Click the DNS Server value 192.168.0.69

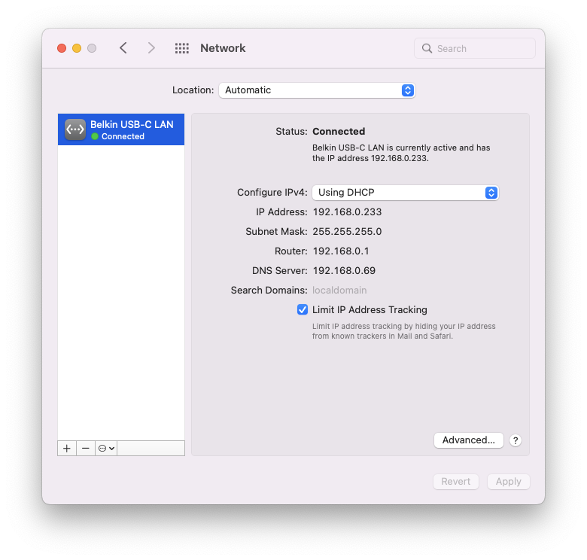click(x=344, y=270)
